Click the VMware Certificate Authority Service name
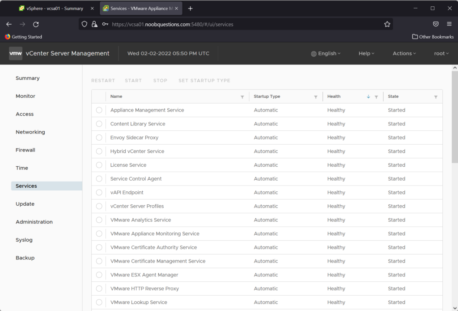The height and width of the screenshot is (311, 458). pyautogui.click(x=154, y=247)
